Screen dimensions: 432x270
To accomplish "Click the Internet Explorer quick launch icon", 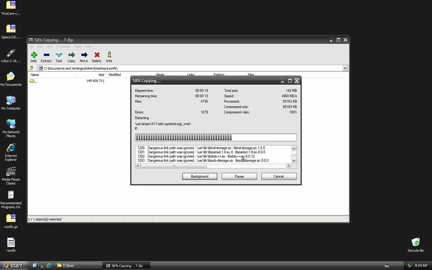I will click(49, 265).
